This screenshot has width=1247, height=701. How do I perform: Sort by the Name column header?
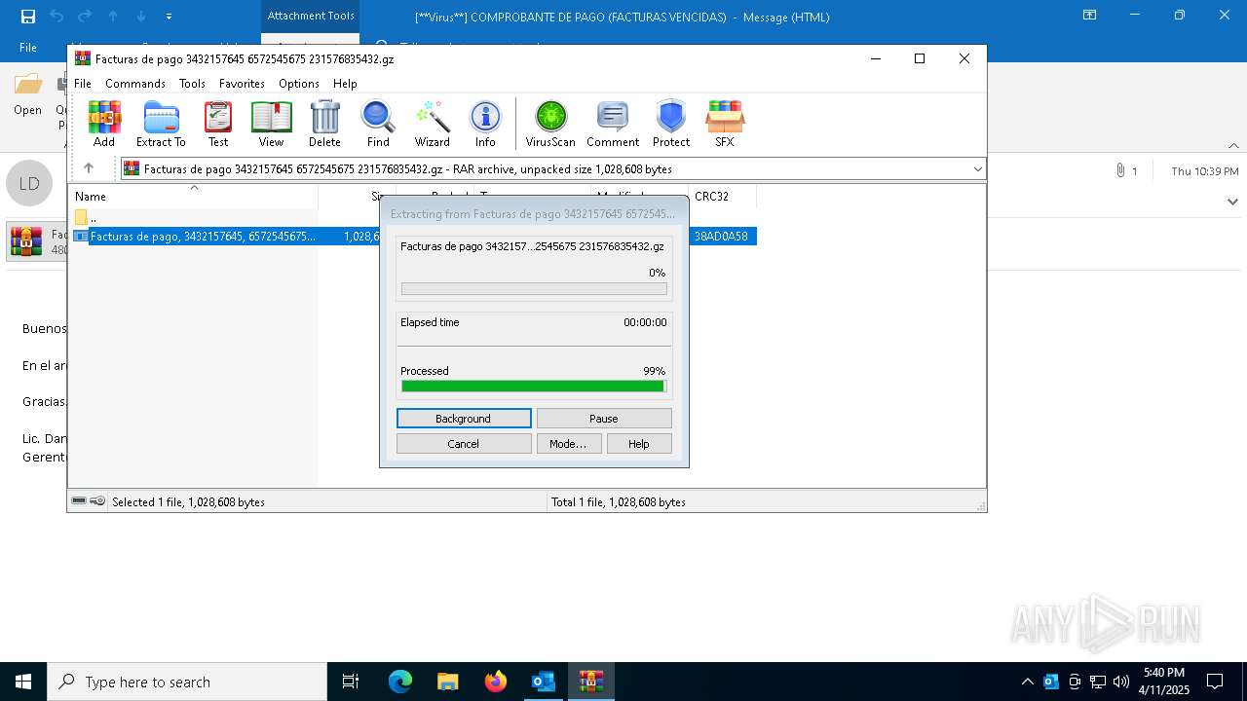point(193,196)
